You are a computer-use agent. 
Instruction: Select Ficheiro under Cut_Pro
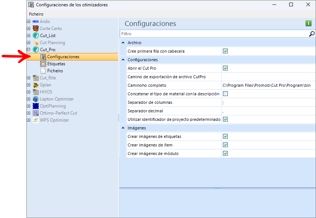[55, 71]
